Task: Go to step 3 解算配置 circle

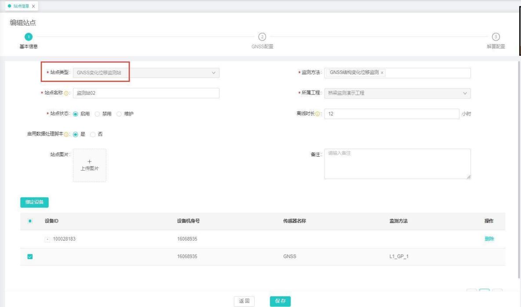Action: [x=495, y=37]
